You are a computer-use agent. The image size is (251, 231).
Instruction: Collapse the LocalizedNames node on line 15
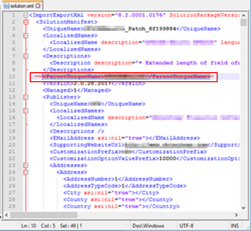pyautogui.click(x=26, y=110)
